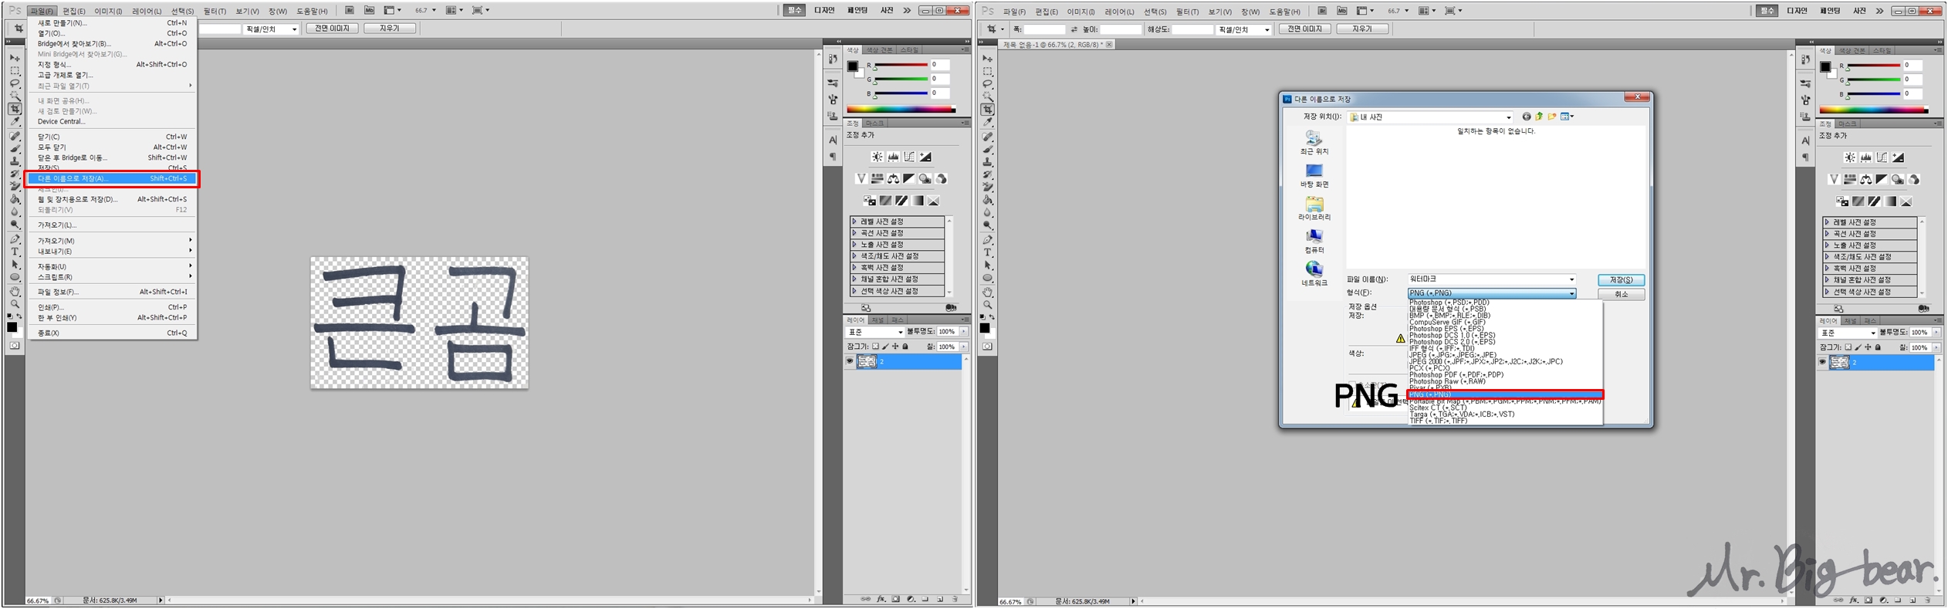Add a Gradient Map adjustment in the File-menu window
The image size is (1948, 609).
pos(918,201)
